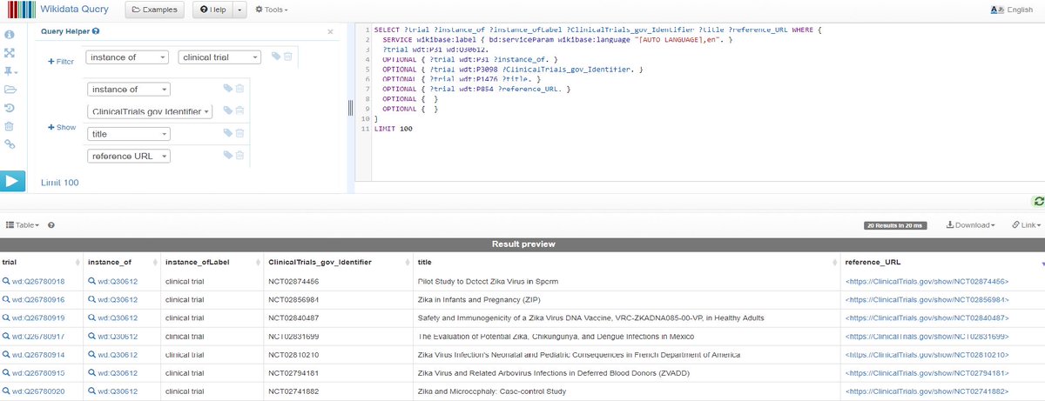Click tag icon on the filter row

point(276,57)
